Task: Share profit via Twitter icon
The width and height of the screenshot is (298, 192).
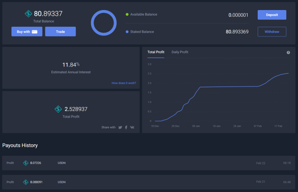Action: (120, 127)
